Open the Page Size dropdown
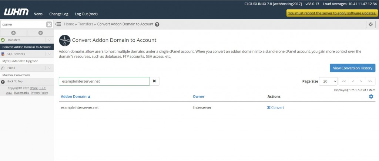The height and width of the screenshot is (161, 379). [x=328, y=81]
